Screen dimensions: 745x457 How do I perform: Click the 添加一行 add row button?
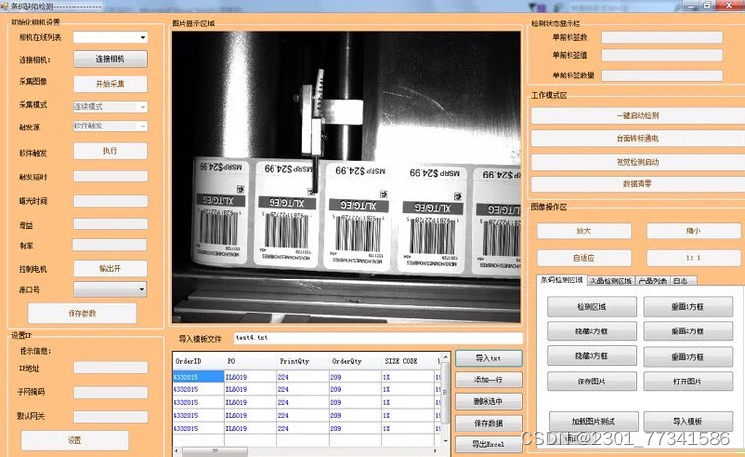(489, 380)
